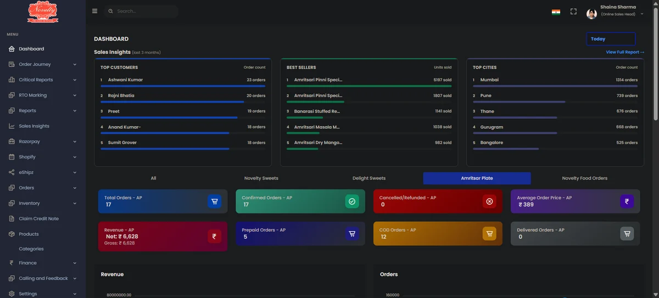
Task: Click the Calling and Feedback icon
Action: (12, 278)
